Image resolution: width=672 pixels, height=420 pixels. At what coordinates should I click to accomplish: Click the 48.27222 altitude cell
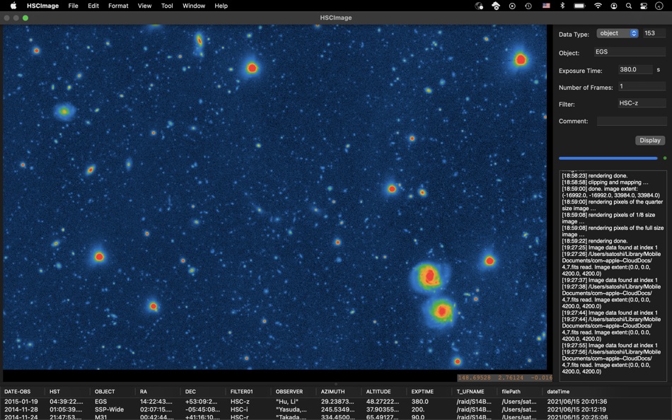(x=382, y=402)
